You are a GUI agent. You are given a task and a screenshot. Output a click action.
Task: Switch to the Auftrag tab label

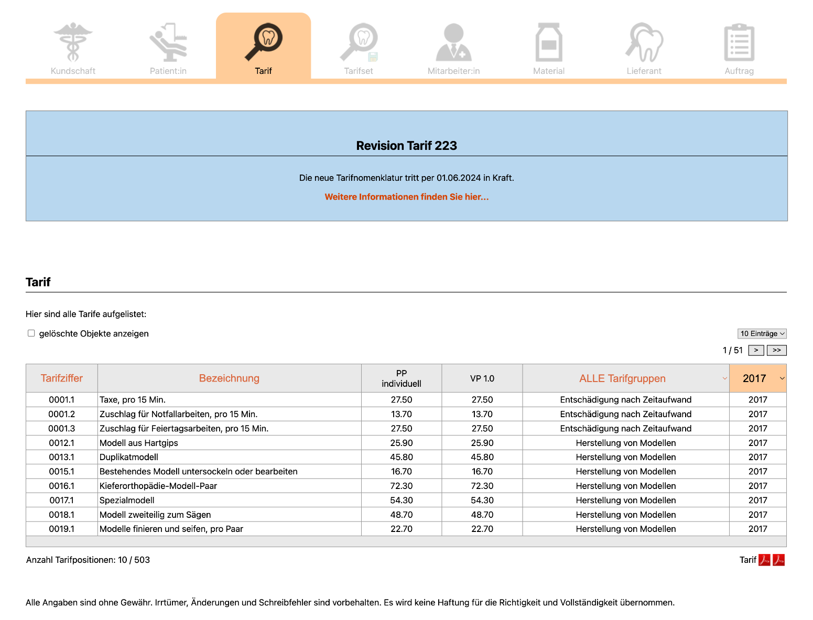click(x=739, y=71)
